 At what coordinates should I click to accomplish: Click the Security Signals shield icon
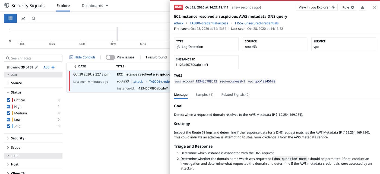(x=7, y=5)
